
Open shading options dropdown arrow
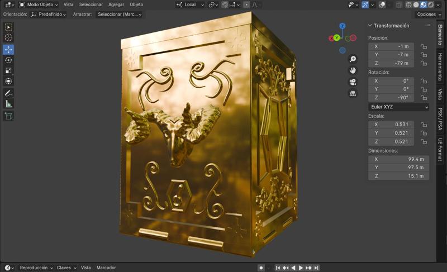438,5
